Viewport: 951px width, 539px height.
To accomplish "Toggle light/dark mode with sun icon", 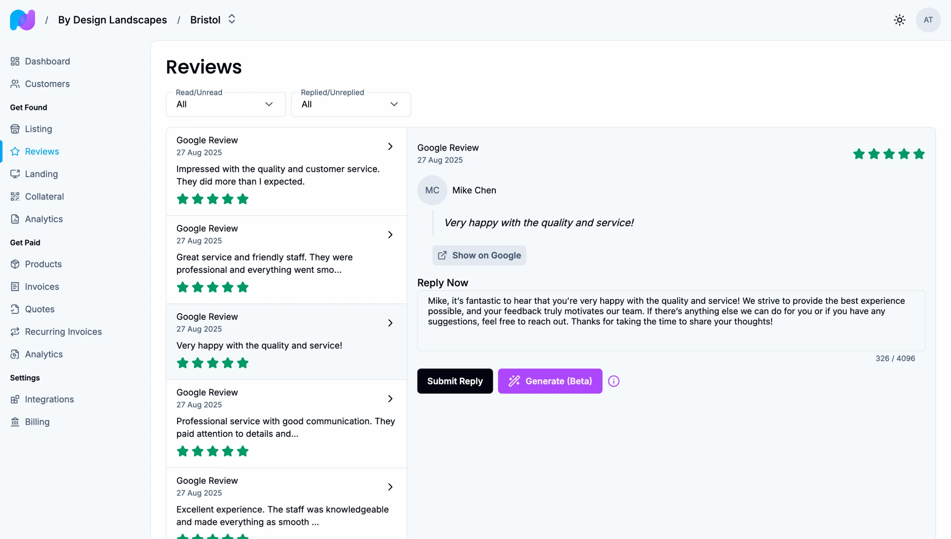I will coord(899,19).
